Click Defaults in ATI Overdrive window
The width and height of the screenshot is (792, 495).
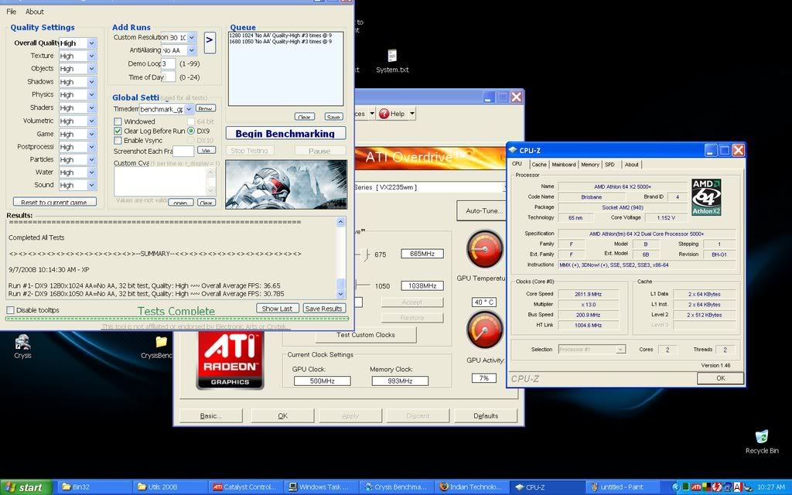[486, 415]
